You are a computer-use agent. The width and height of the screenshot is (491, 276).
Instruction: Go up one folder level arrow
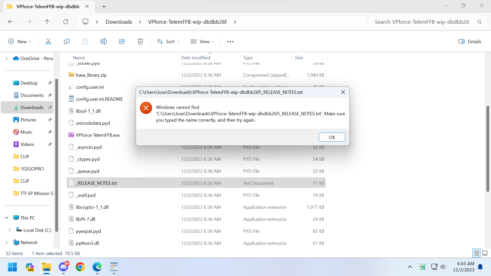tap(47, 22)
